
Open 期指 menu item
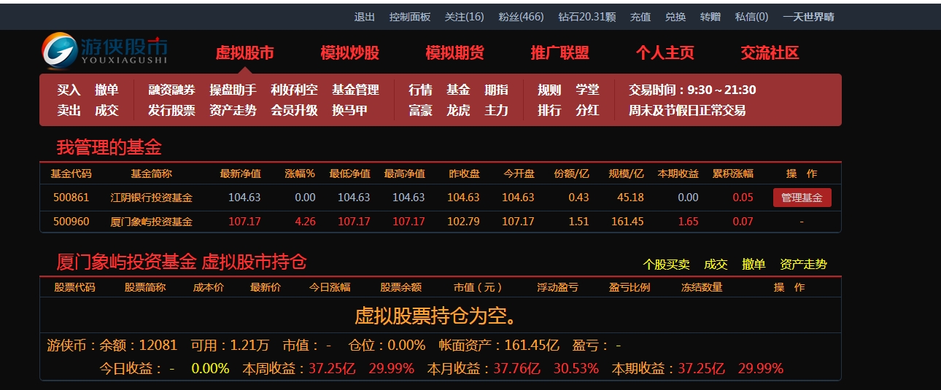(496, 90)
